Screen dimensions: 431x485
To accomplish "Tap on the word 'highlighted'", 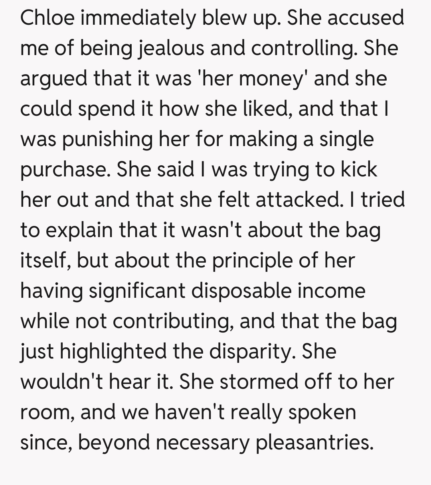I will click(x=113, y=351).
